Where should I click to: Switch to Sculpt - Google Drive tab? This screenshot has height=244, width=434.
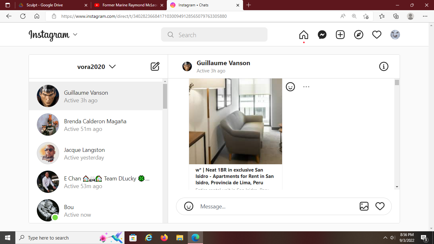tap(53, 5)
